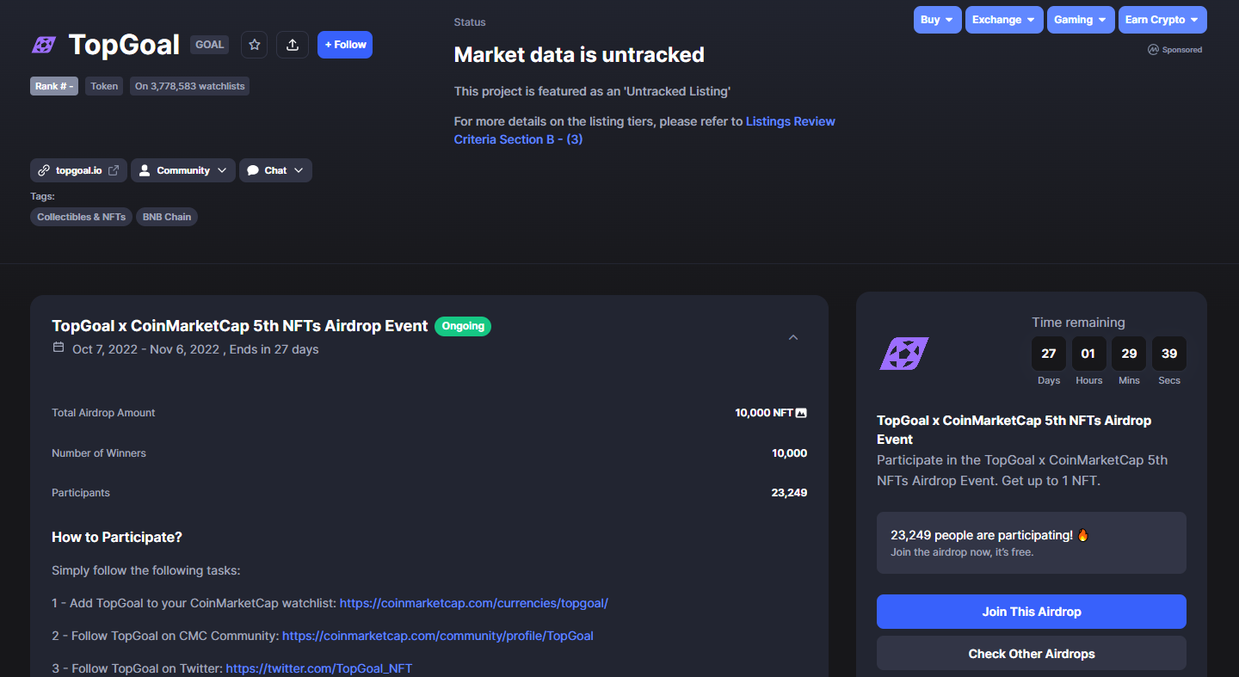The height and width of the screenshot is (677, 1239).
Task: Open the coinmarketcap.com/currencies/topgoal link
Action: (474, 603)
